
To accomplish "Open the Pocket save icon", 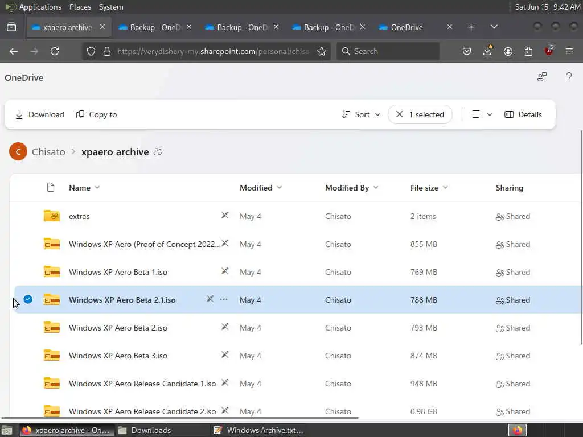I will click(467, 51).
